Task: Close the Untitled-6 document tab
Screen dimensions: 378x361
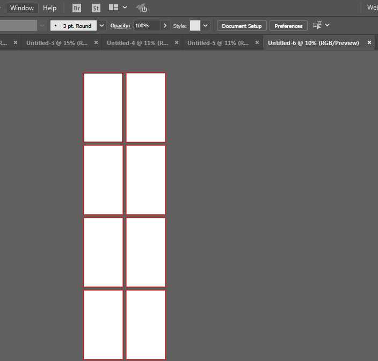Action: [369, 42]
